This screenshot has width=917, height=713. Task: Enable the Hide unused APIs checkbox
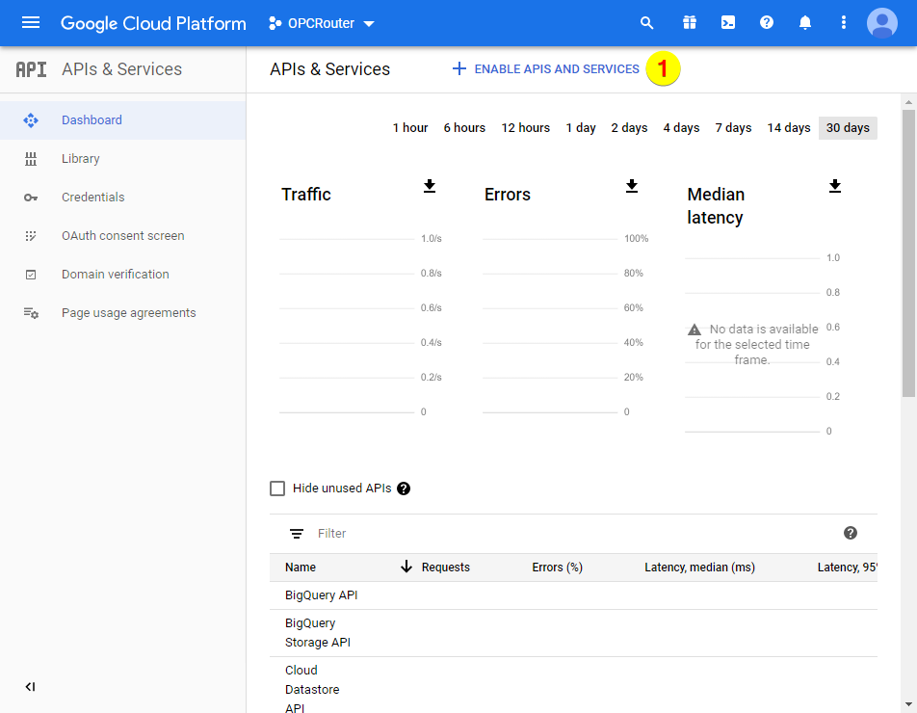coord(277,488)
